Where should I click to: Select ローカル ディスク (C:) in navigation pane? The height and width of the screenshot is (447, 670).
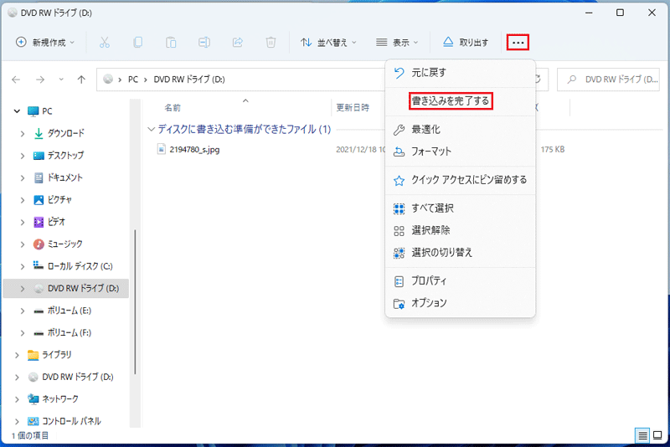click(73, 266)
